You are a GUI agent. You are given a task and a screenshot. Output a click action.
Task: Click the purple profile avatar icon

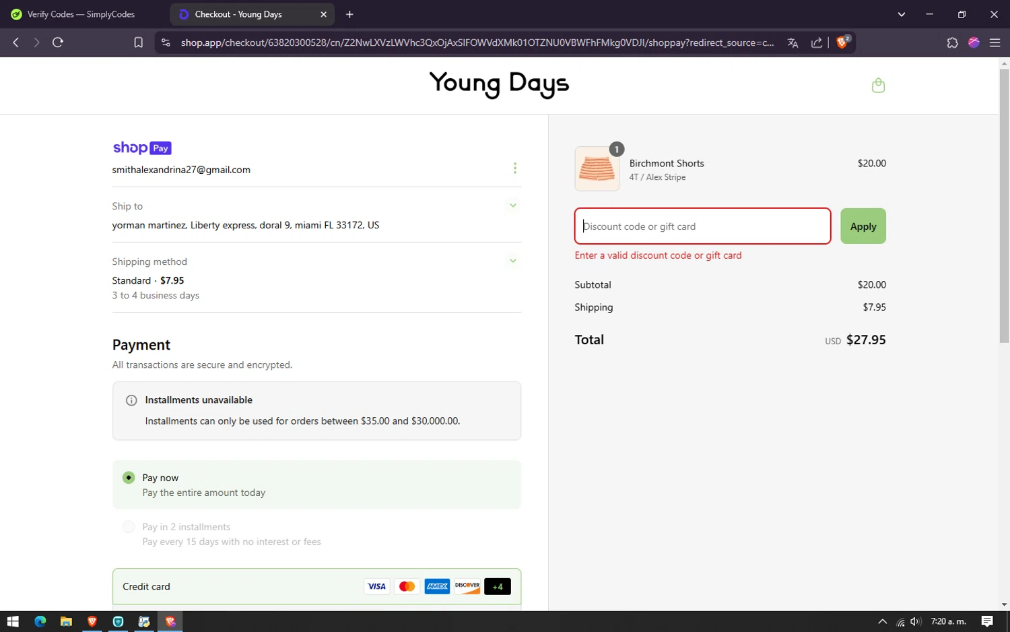(974, 42)
